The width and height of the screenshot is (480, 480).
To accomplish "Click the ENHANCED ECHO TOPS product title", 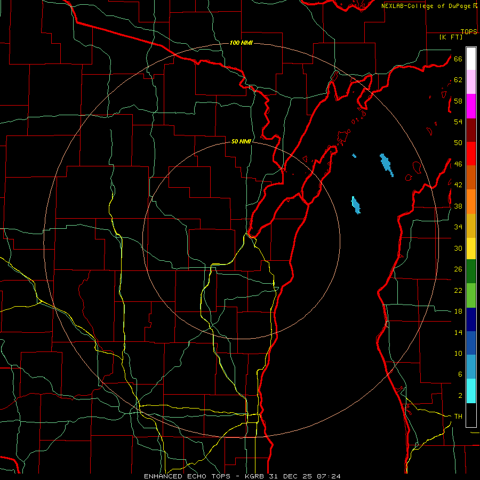I will [x=189, y=476].
